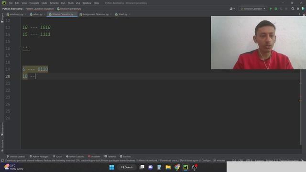Open editor tabs more-options menu
306x172 pixels.
[300, 14]
